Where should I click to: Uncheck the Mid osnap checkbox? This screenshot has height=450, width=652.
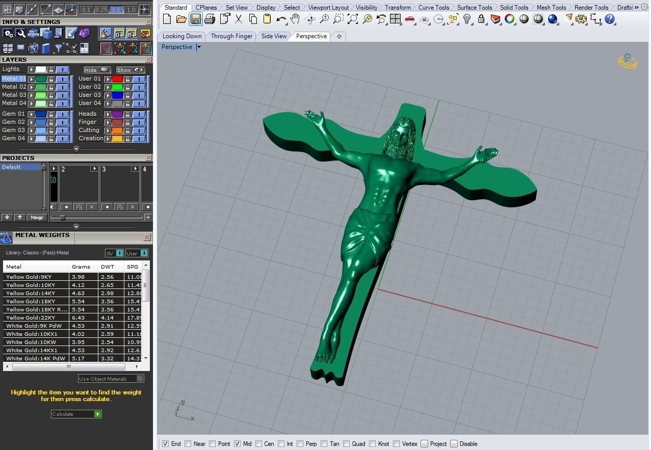coord(238,443)
